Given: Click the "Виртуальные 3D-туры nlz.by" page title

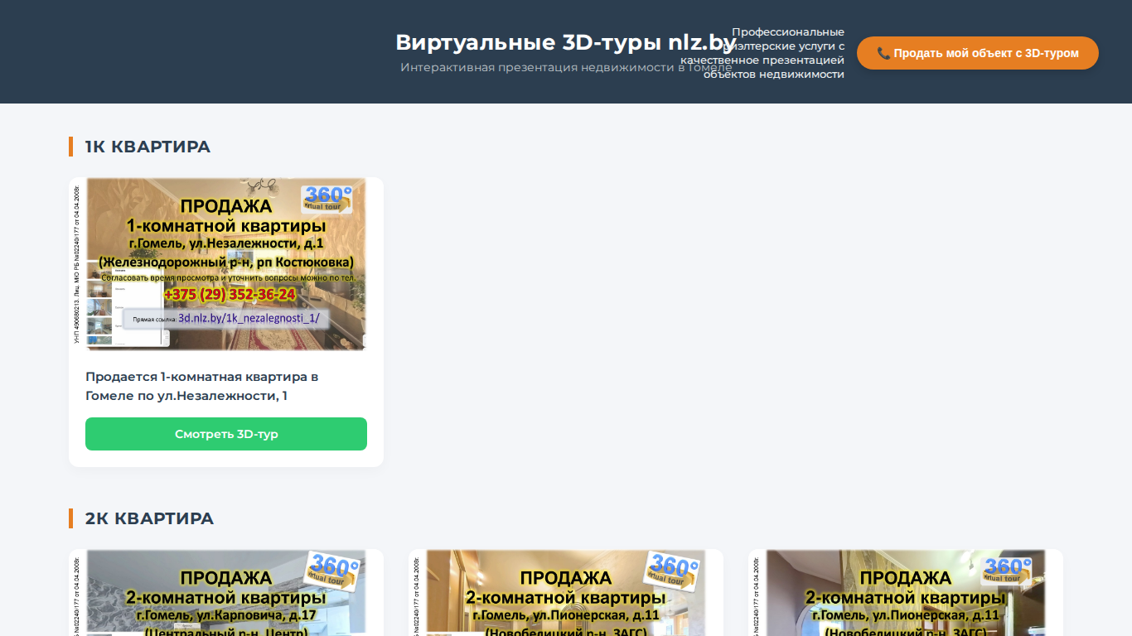Looking at the screenshot, I should (566, 42).
